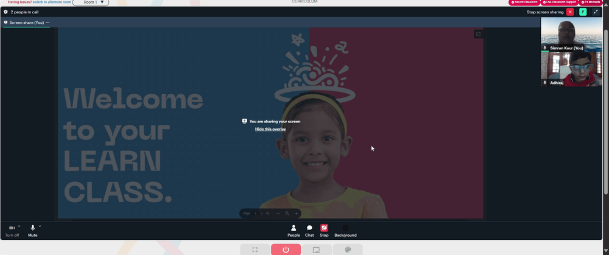Open the color palette button

(x=348, y=250)
